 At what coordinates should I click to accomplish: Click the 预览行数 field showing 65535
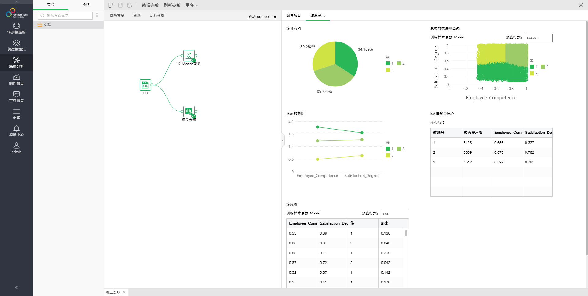(539, 38)
